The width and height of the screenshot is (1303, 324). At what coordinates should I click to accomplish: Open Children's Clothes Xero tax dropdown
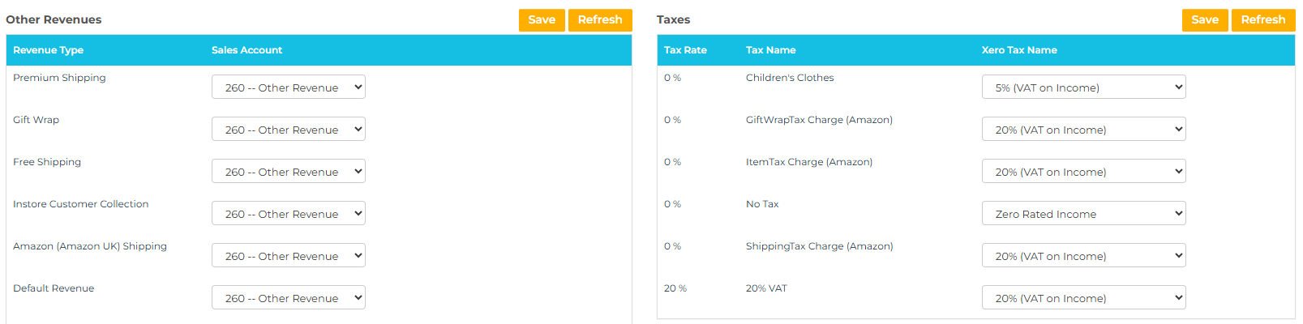coord(1083,87)
